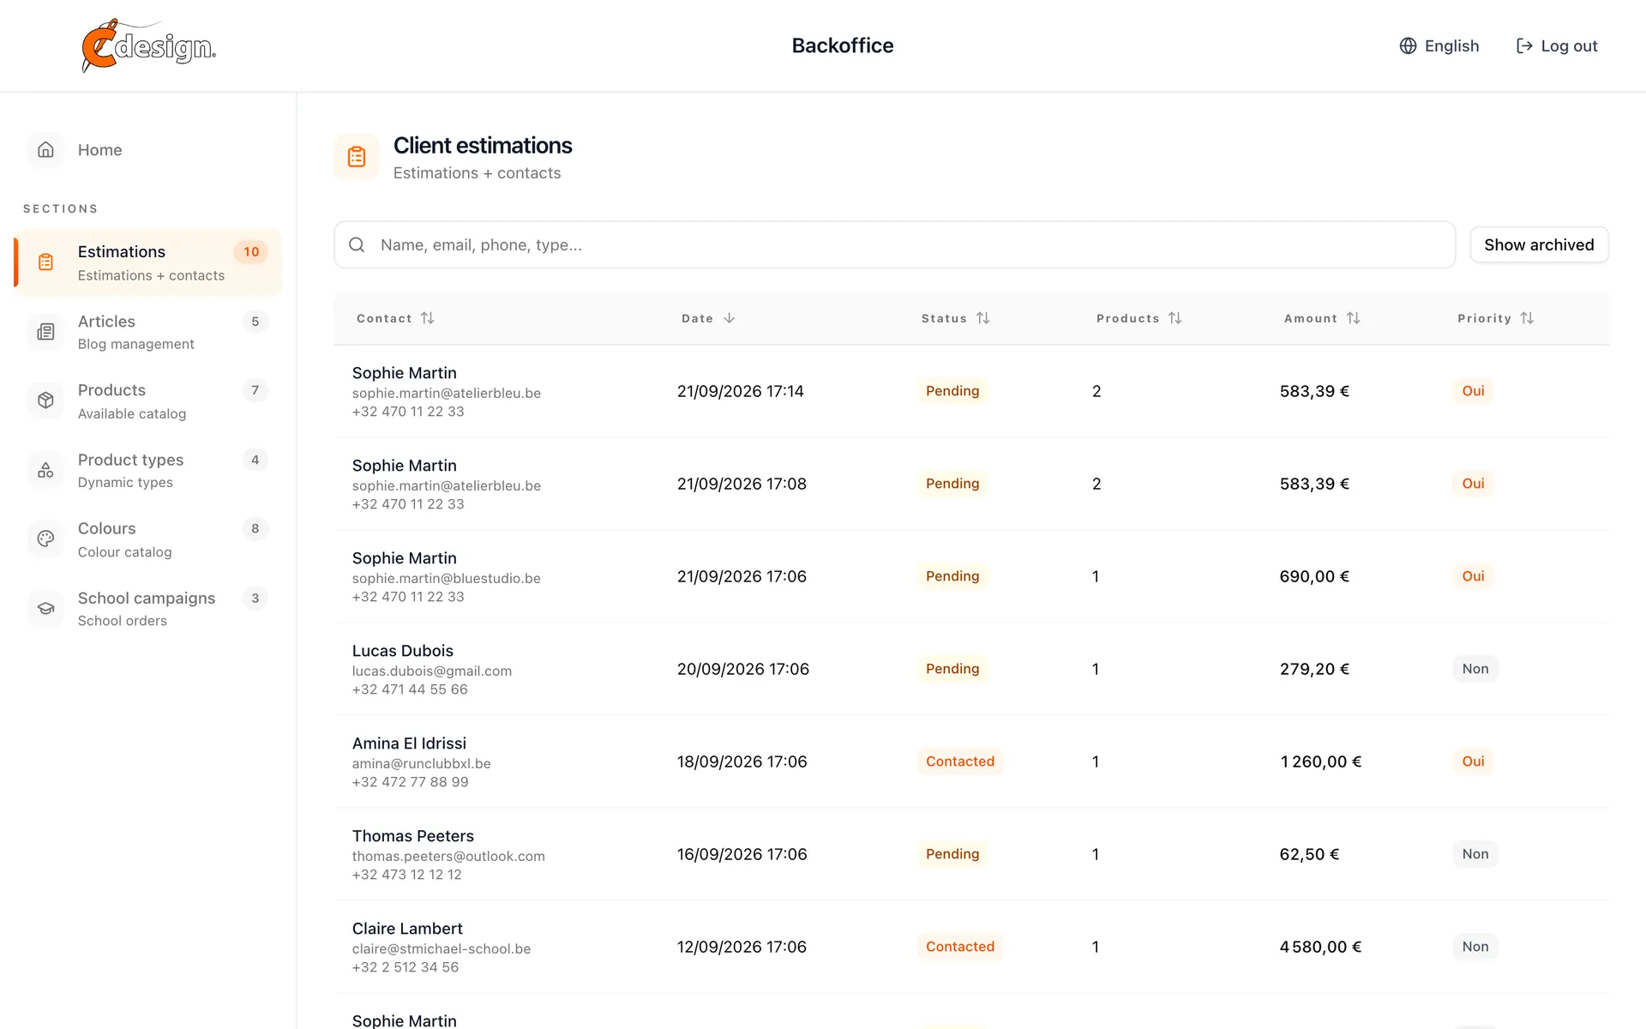Click the globe language icon

(x=1408, y=45)
